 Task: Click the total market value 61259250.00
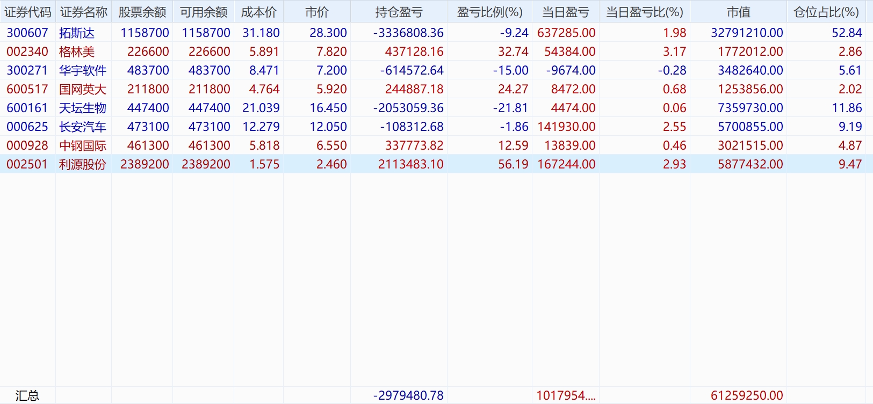click(747, 395)
